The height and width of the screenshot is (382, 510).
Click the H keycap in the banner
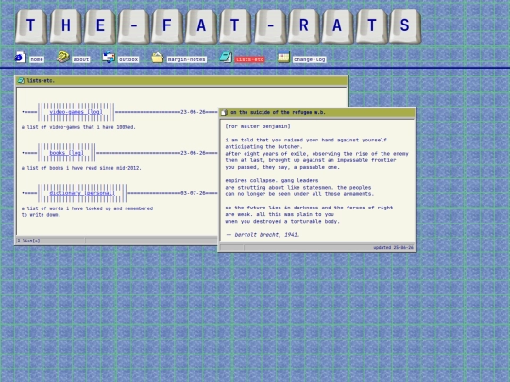[x=65, y=26]
